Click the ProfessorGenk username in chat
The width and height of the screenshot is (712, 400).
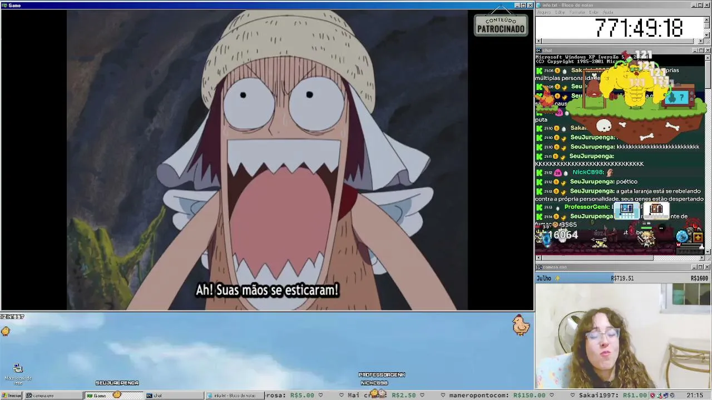click(587, 207)
